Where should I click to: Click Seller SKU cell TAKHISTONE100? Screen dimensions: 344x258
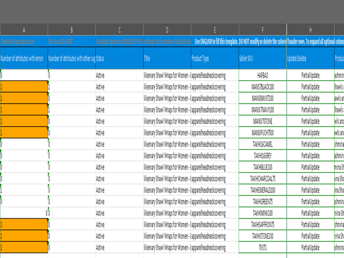pyautogui.click(x=262, y=236)
